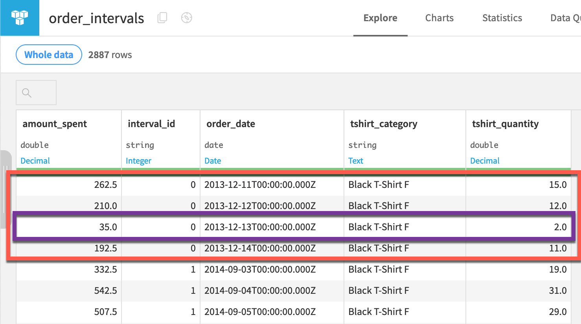Click the Explore tab
Image resolution: width=581 pixels, height=324 pixels.
(380, 18)
